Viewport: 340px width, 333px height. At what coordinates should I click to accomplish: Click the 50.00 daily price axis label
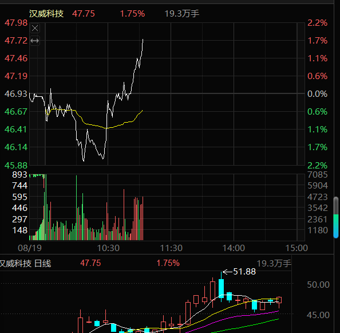(x=318, y=285)
